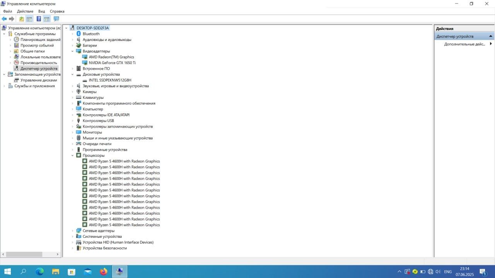495x278 pixels.
Task: Click the taskbar clock 23:14
Action: point(464,269)
